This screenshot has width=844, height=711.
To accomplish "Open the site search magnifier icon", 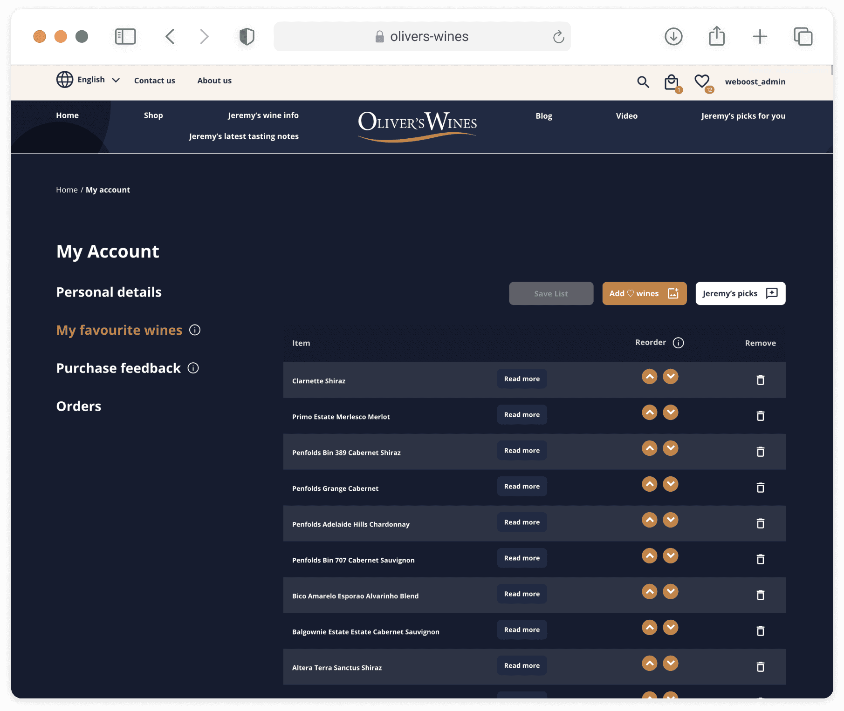I will click(x=643, y=82).
